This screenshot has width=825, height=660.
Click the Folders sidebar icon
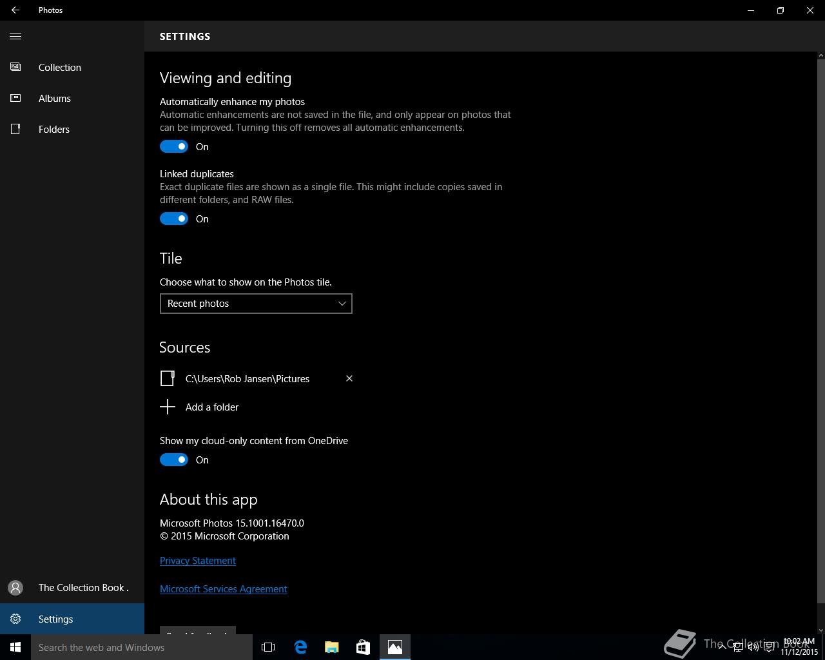(x=15, y=129)
